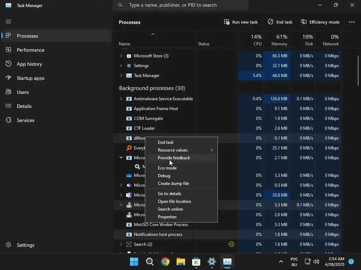The height and width of the screenshot is (270, 361).
Task: Open Settings app from taskbar
Action: 212,262
